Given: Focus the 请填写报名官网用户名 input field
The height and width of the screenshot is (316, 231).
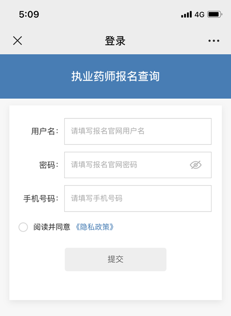Looking at the screenshot, I should coord(138,132).
